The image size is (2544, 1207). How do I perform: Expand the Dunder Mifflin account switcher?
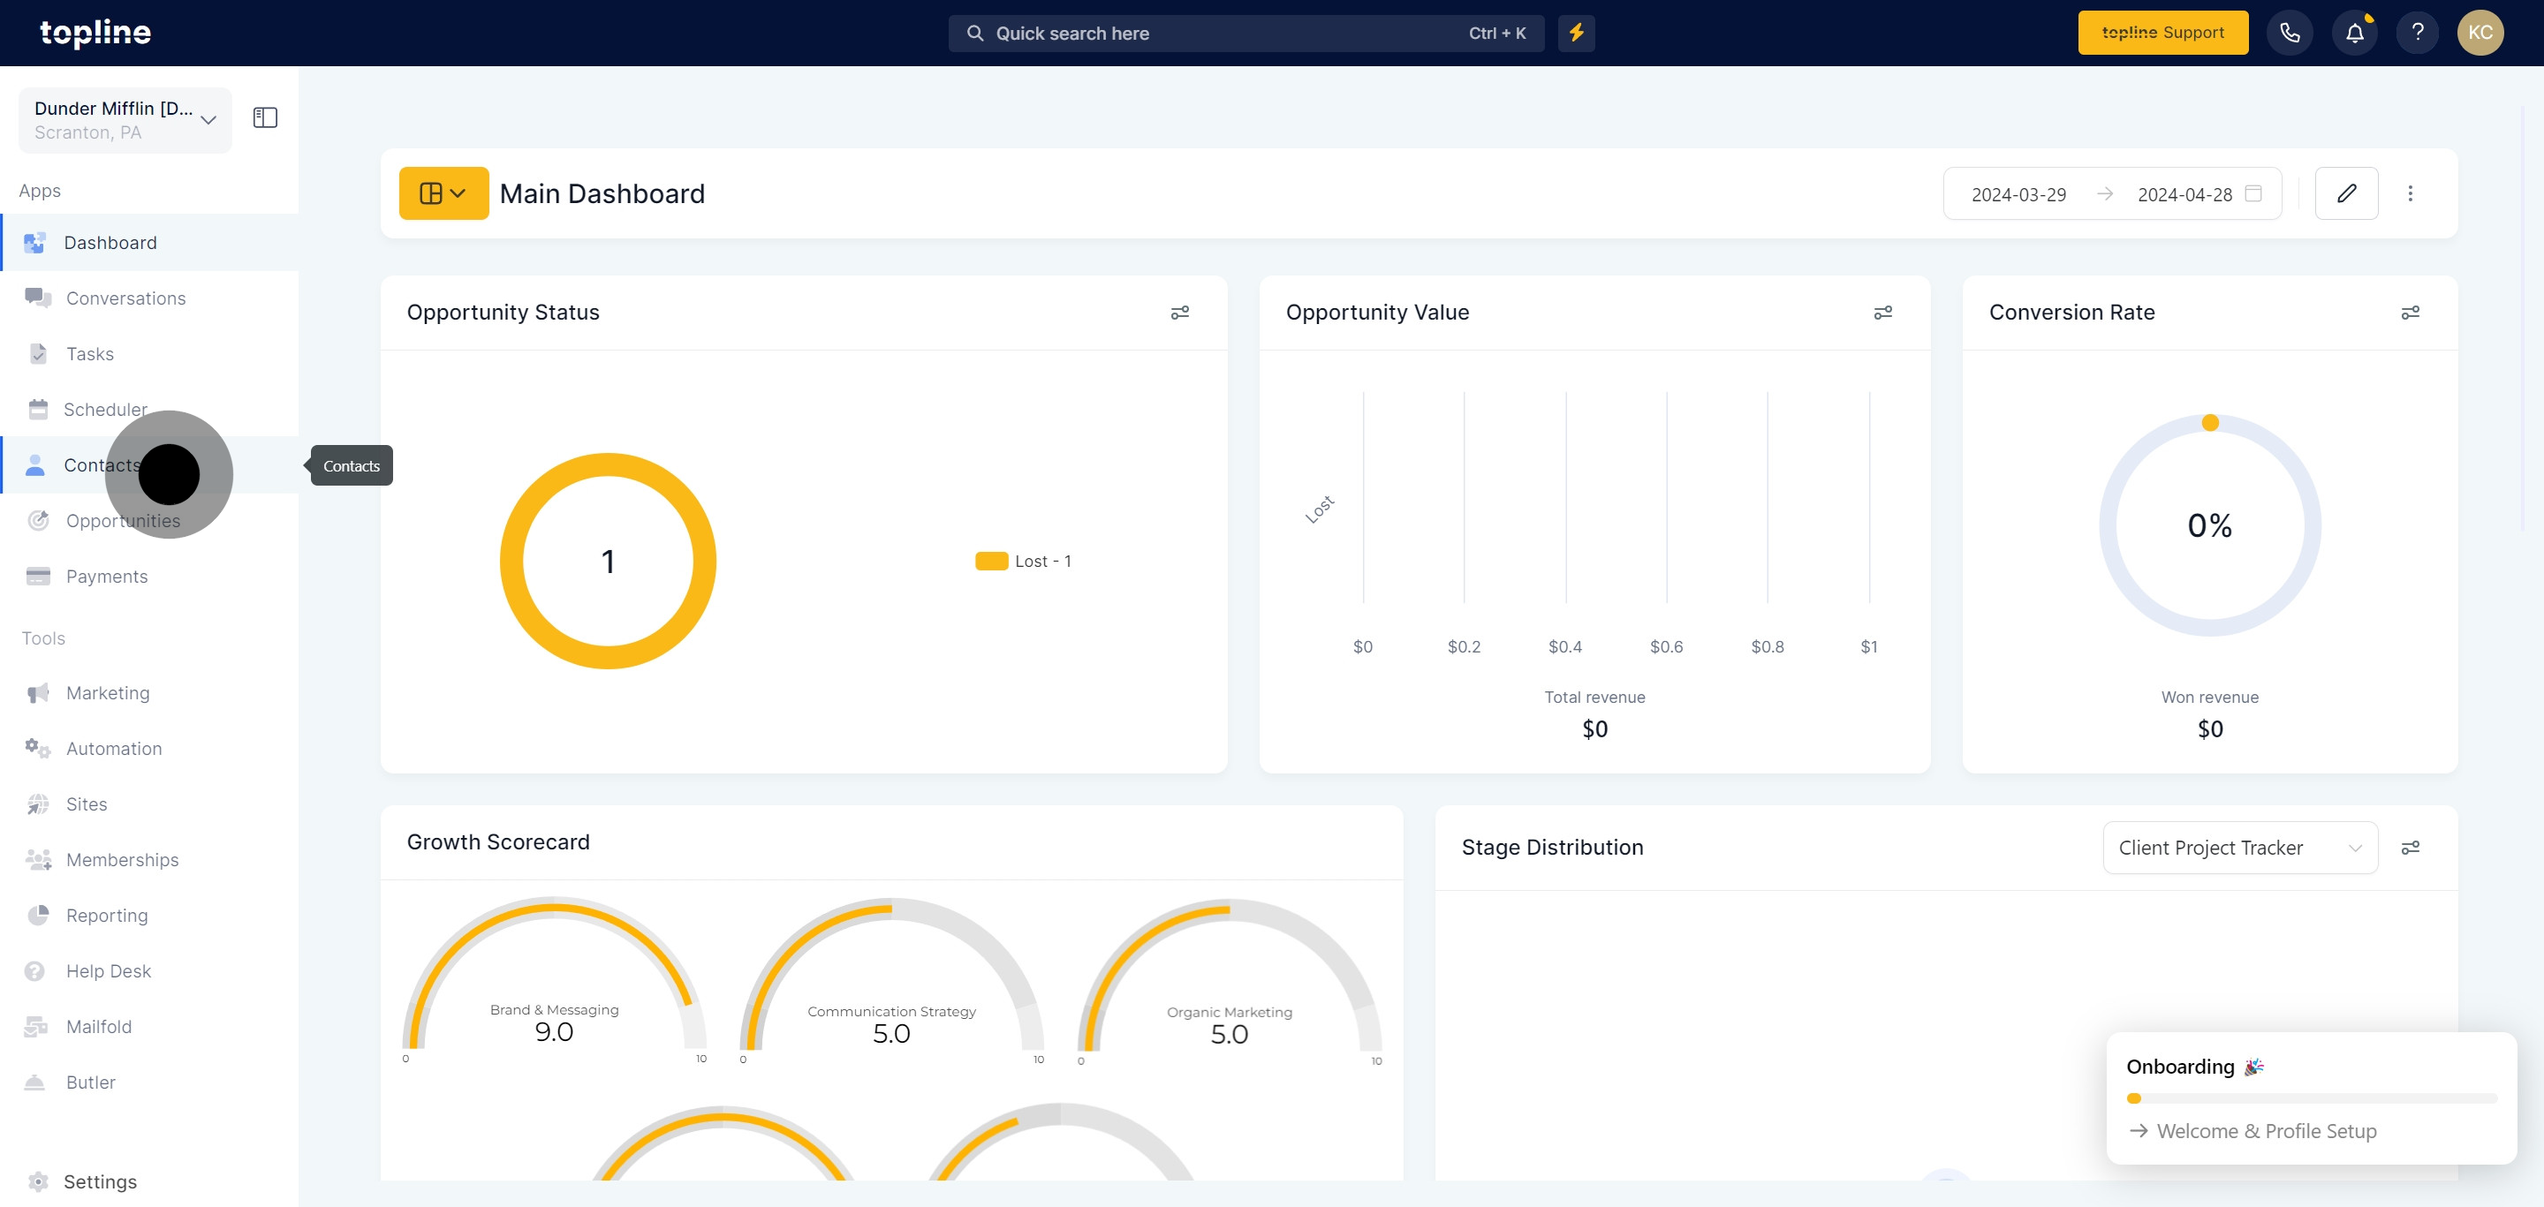click(x=125, y=119)
